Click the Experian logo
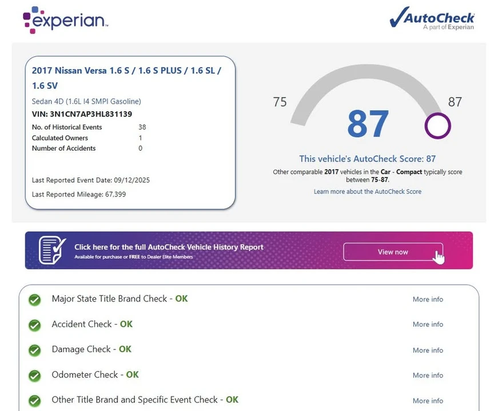 [x=65, y=20]
